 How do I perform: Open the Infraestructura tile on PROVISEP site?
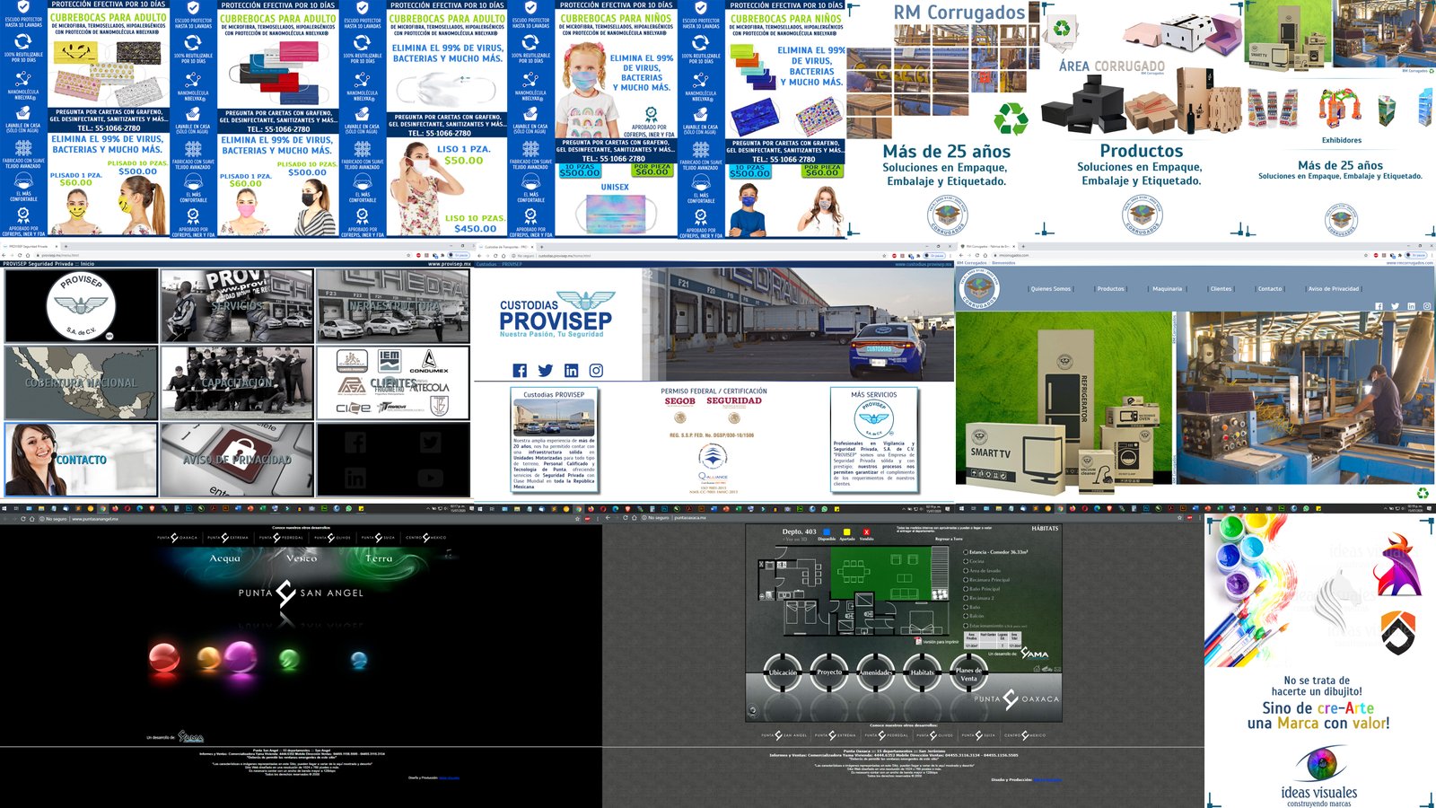coord(393,306)
